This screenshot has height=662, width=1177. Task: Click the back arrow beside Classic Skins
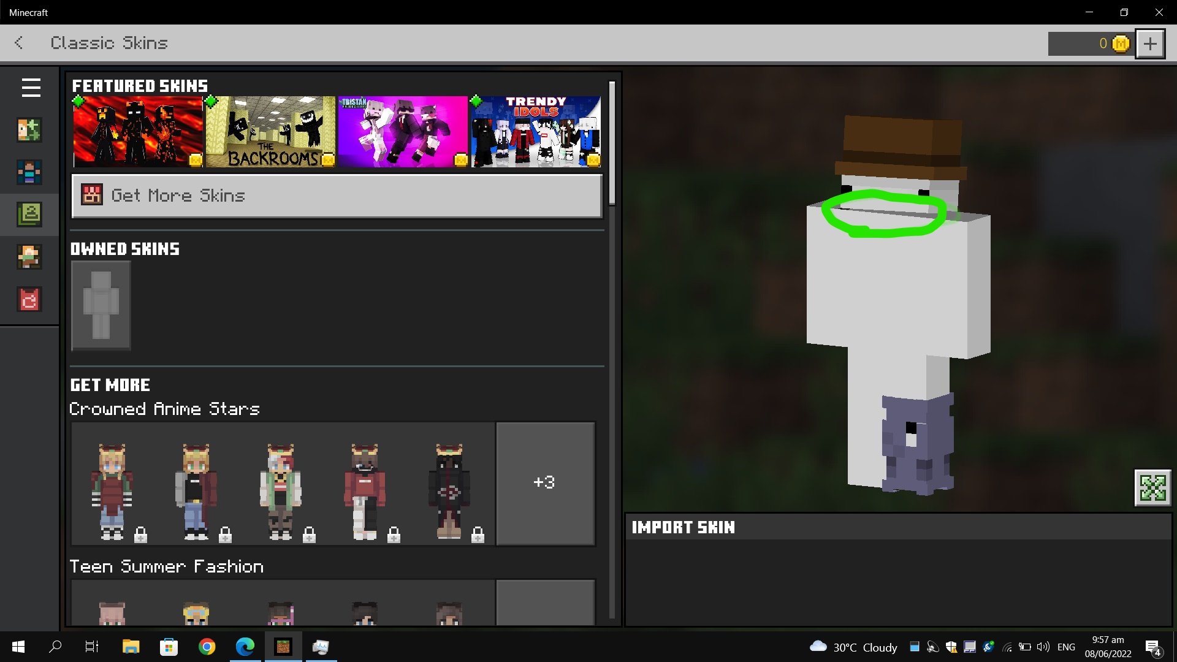[x=19, y=43]
